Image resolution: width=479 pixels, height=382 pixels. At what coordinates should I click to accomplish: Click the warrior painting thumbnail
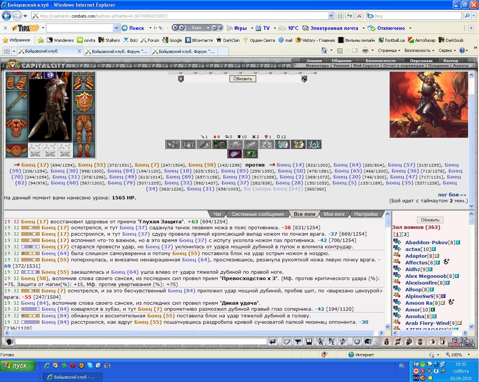[429, 105]
